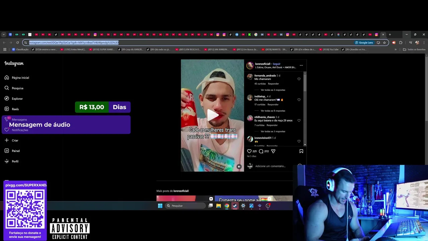The height and width of the screenshot is (241, 428).
Task: Open Chrome extensions puzzle icon
Action: [401, 43]
